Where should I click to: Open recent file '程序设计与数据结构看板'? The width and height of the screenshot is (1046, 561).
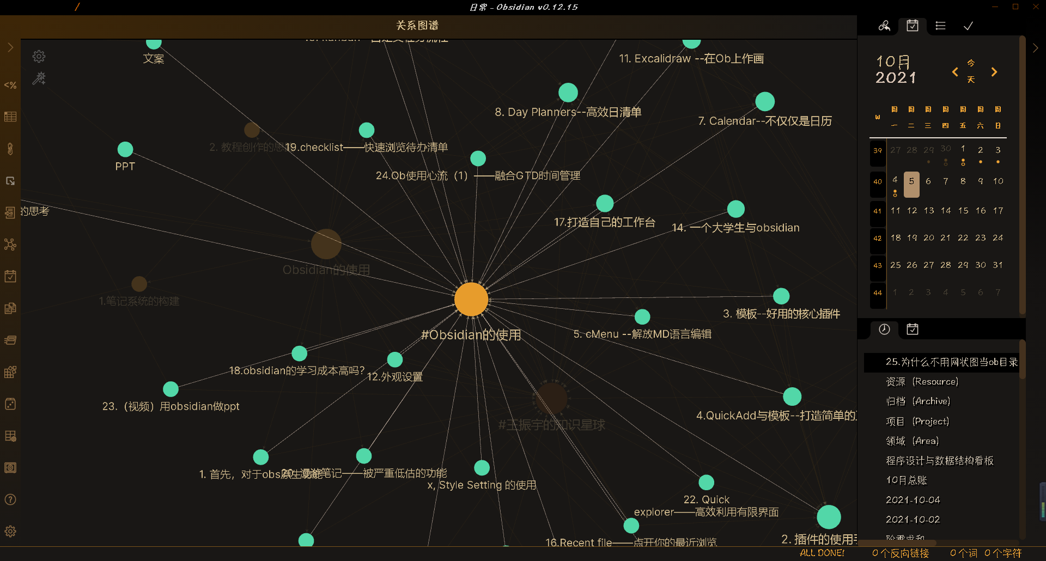point(941,461)
